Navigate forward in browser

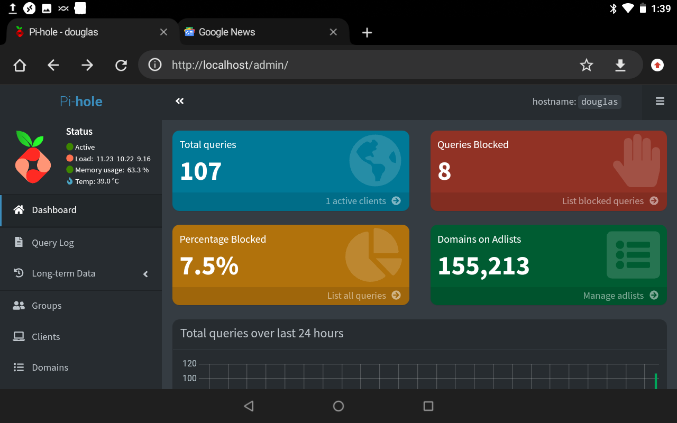click(87, 65)
